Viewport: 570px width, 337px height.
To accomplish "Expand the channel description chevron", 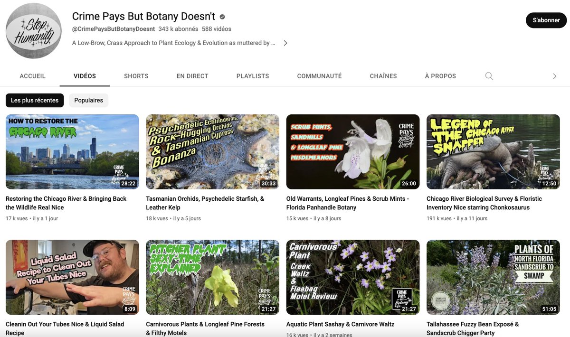I will (x=285, y=43).
